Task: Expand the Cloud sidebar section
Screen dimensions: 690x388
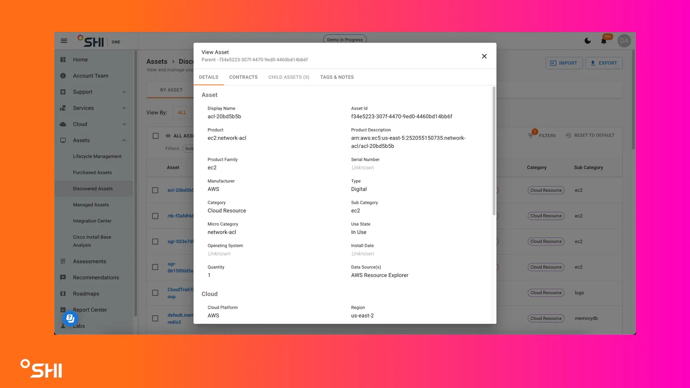Action: 124,124
